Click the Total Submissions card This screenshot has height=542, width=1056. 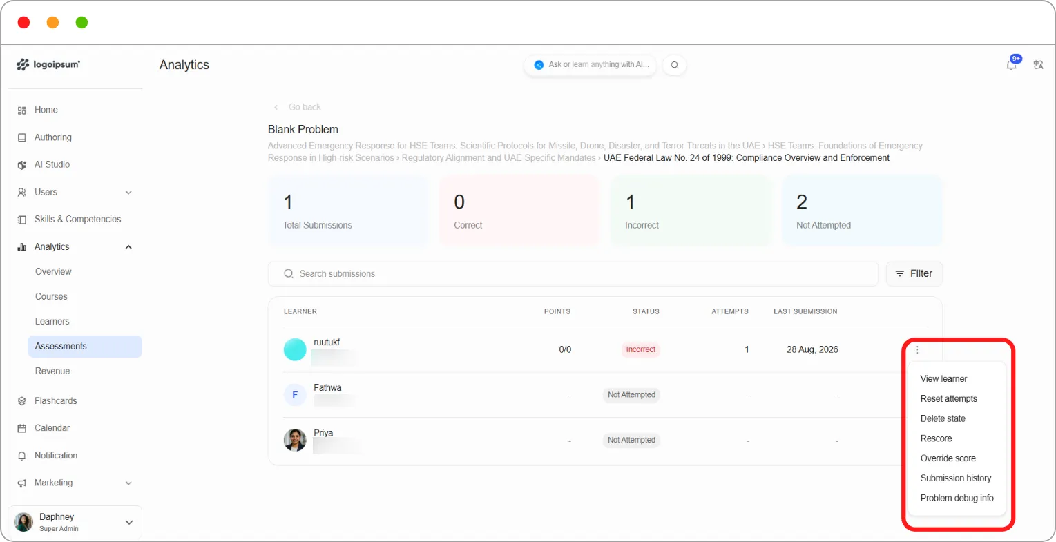coord(348,211)
